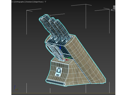Open the [+] general viewport menu
Image resolution: width=127 pixels, height=95 pixels.
[x=13, y=2]
